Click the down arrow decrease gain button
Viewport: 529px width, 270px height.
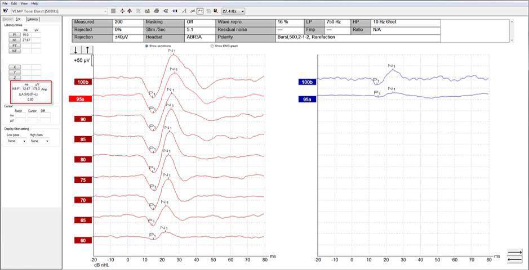[75, 50]
